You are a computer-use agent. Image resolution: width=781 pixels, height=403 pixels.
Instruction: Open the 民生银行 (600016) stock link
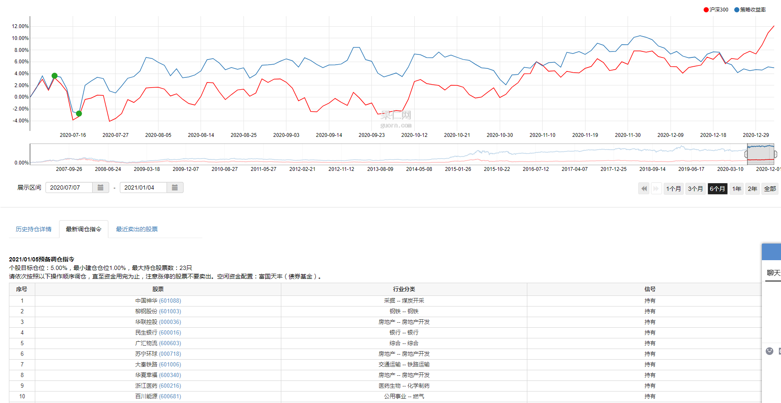[x=158, y=332]
